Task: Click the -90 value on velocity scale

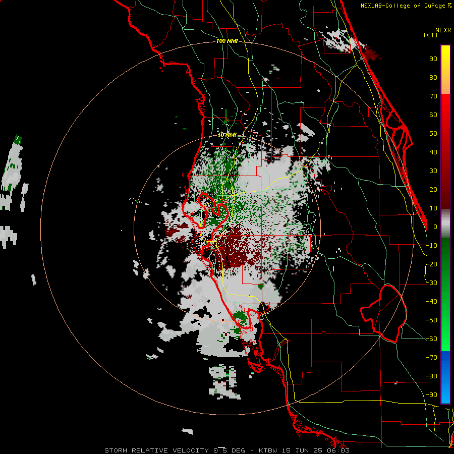Action: 431,395
